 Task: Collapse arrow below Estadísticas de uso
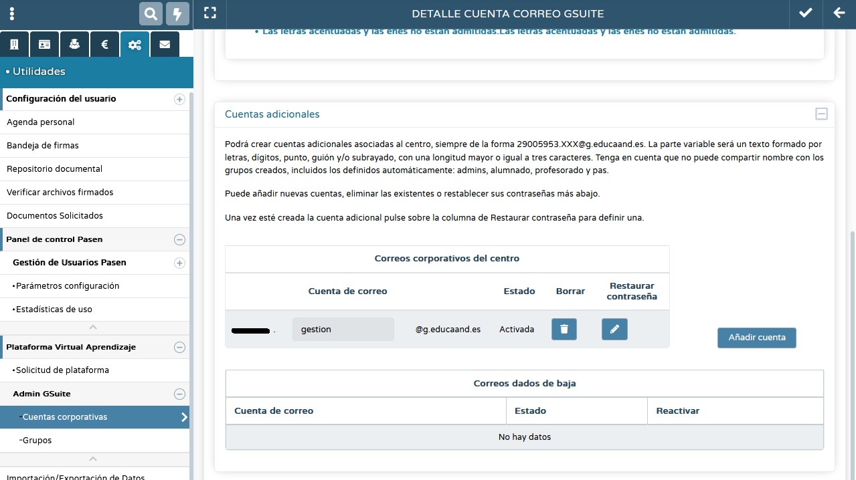click(x=93, y=327)
